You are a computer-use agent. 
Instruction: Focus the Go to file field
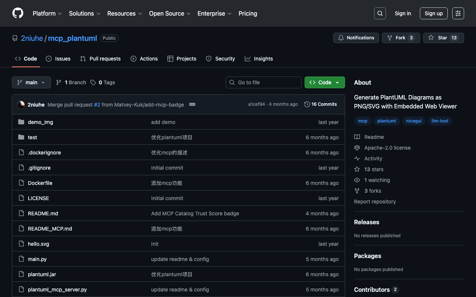(264, 82)
